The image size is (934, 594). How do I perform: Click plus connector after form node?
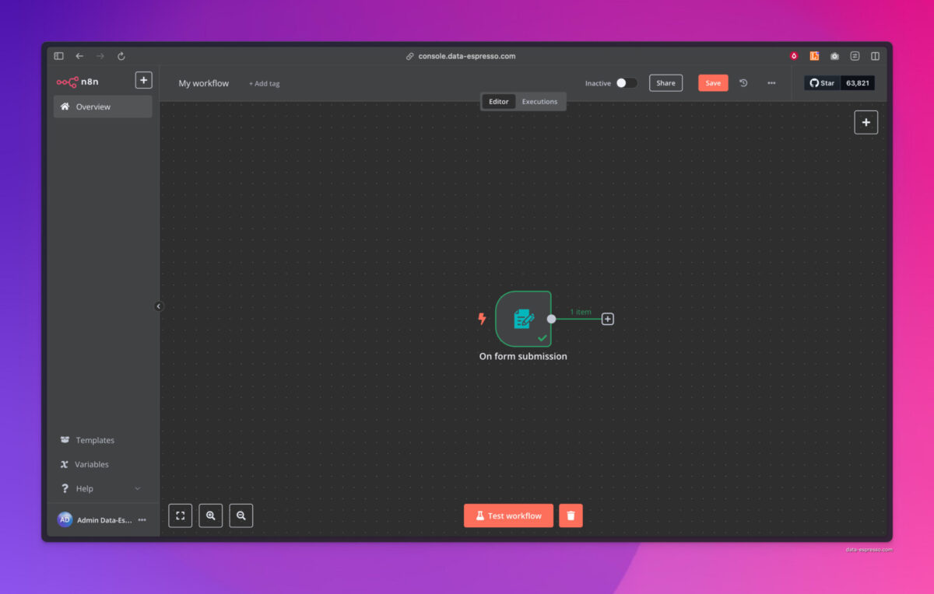click(608, 319)
